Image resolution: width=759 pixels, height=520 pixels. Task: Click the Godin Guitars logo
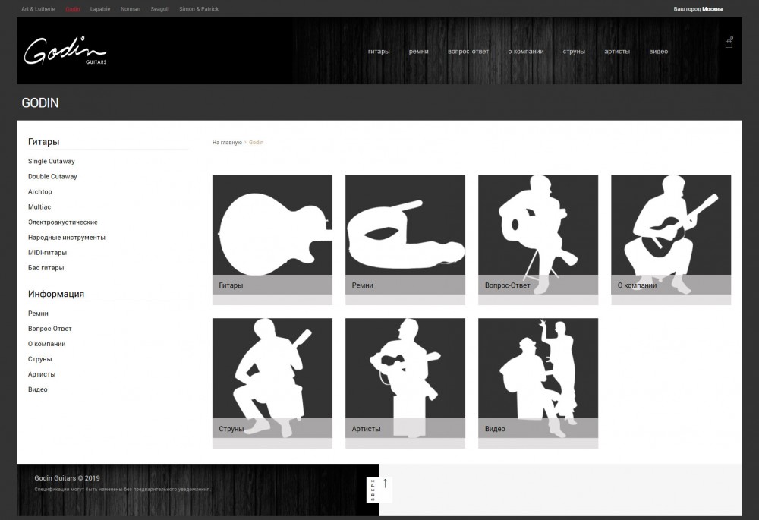65,51
